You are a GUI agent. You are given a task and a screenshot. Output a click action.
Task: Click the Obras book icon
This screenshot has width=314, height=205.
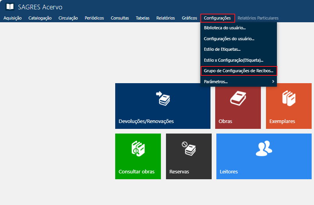pyautogui.click(x=238, y=98)
